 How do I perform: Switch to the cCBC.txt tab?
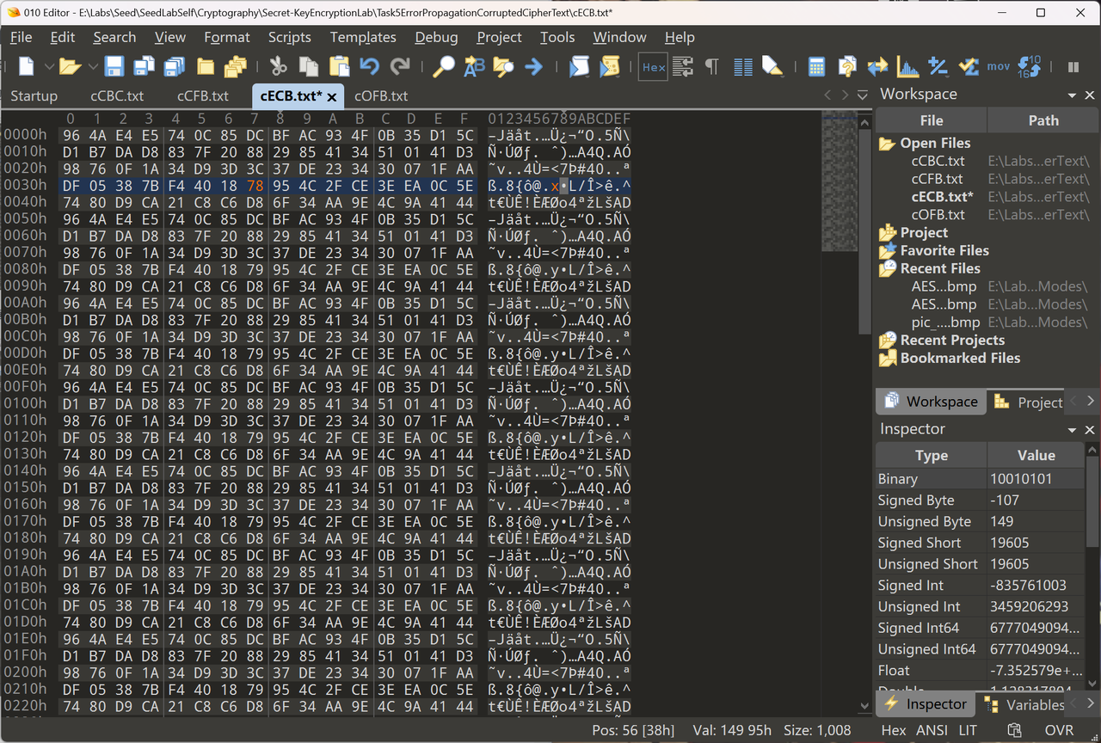[117, 95]
